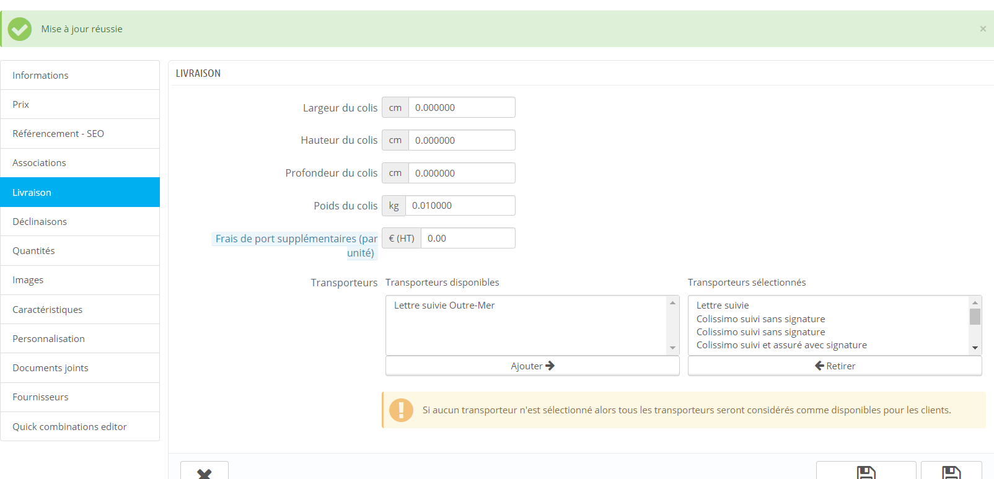The width and height of the screenshot is (994, 479).
Task: Open the Informations tab
Action: pyautogui.click(x=80, y=75)
